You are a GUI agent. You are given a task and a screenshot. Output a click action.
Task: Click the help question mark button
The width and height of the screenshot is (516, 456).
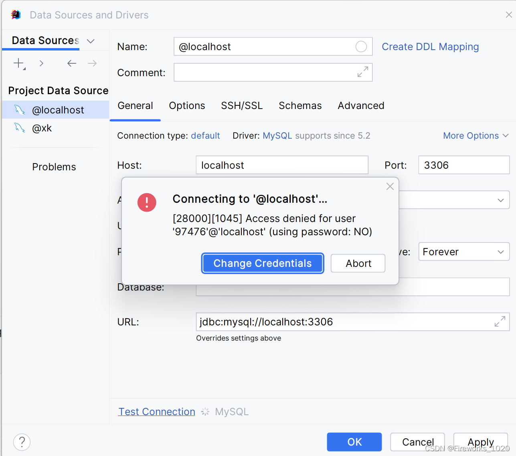click(22, 442)
